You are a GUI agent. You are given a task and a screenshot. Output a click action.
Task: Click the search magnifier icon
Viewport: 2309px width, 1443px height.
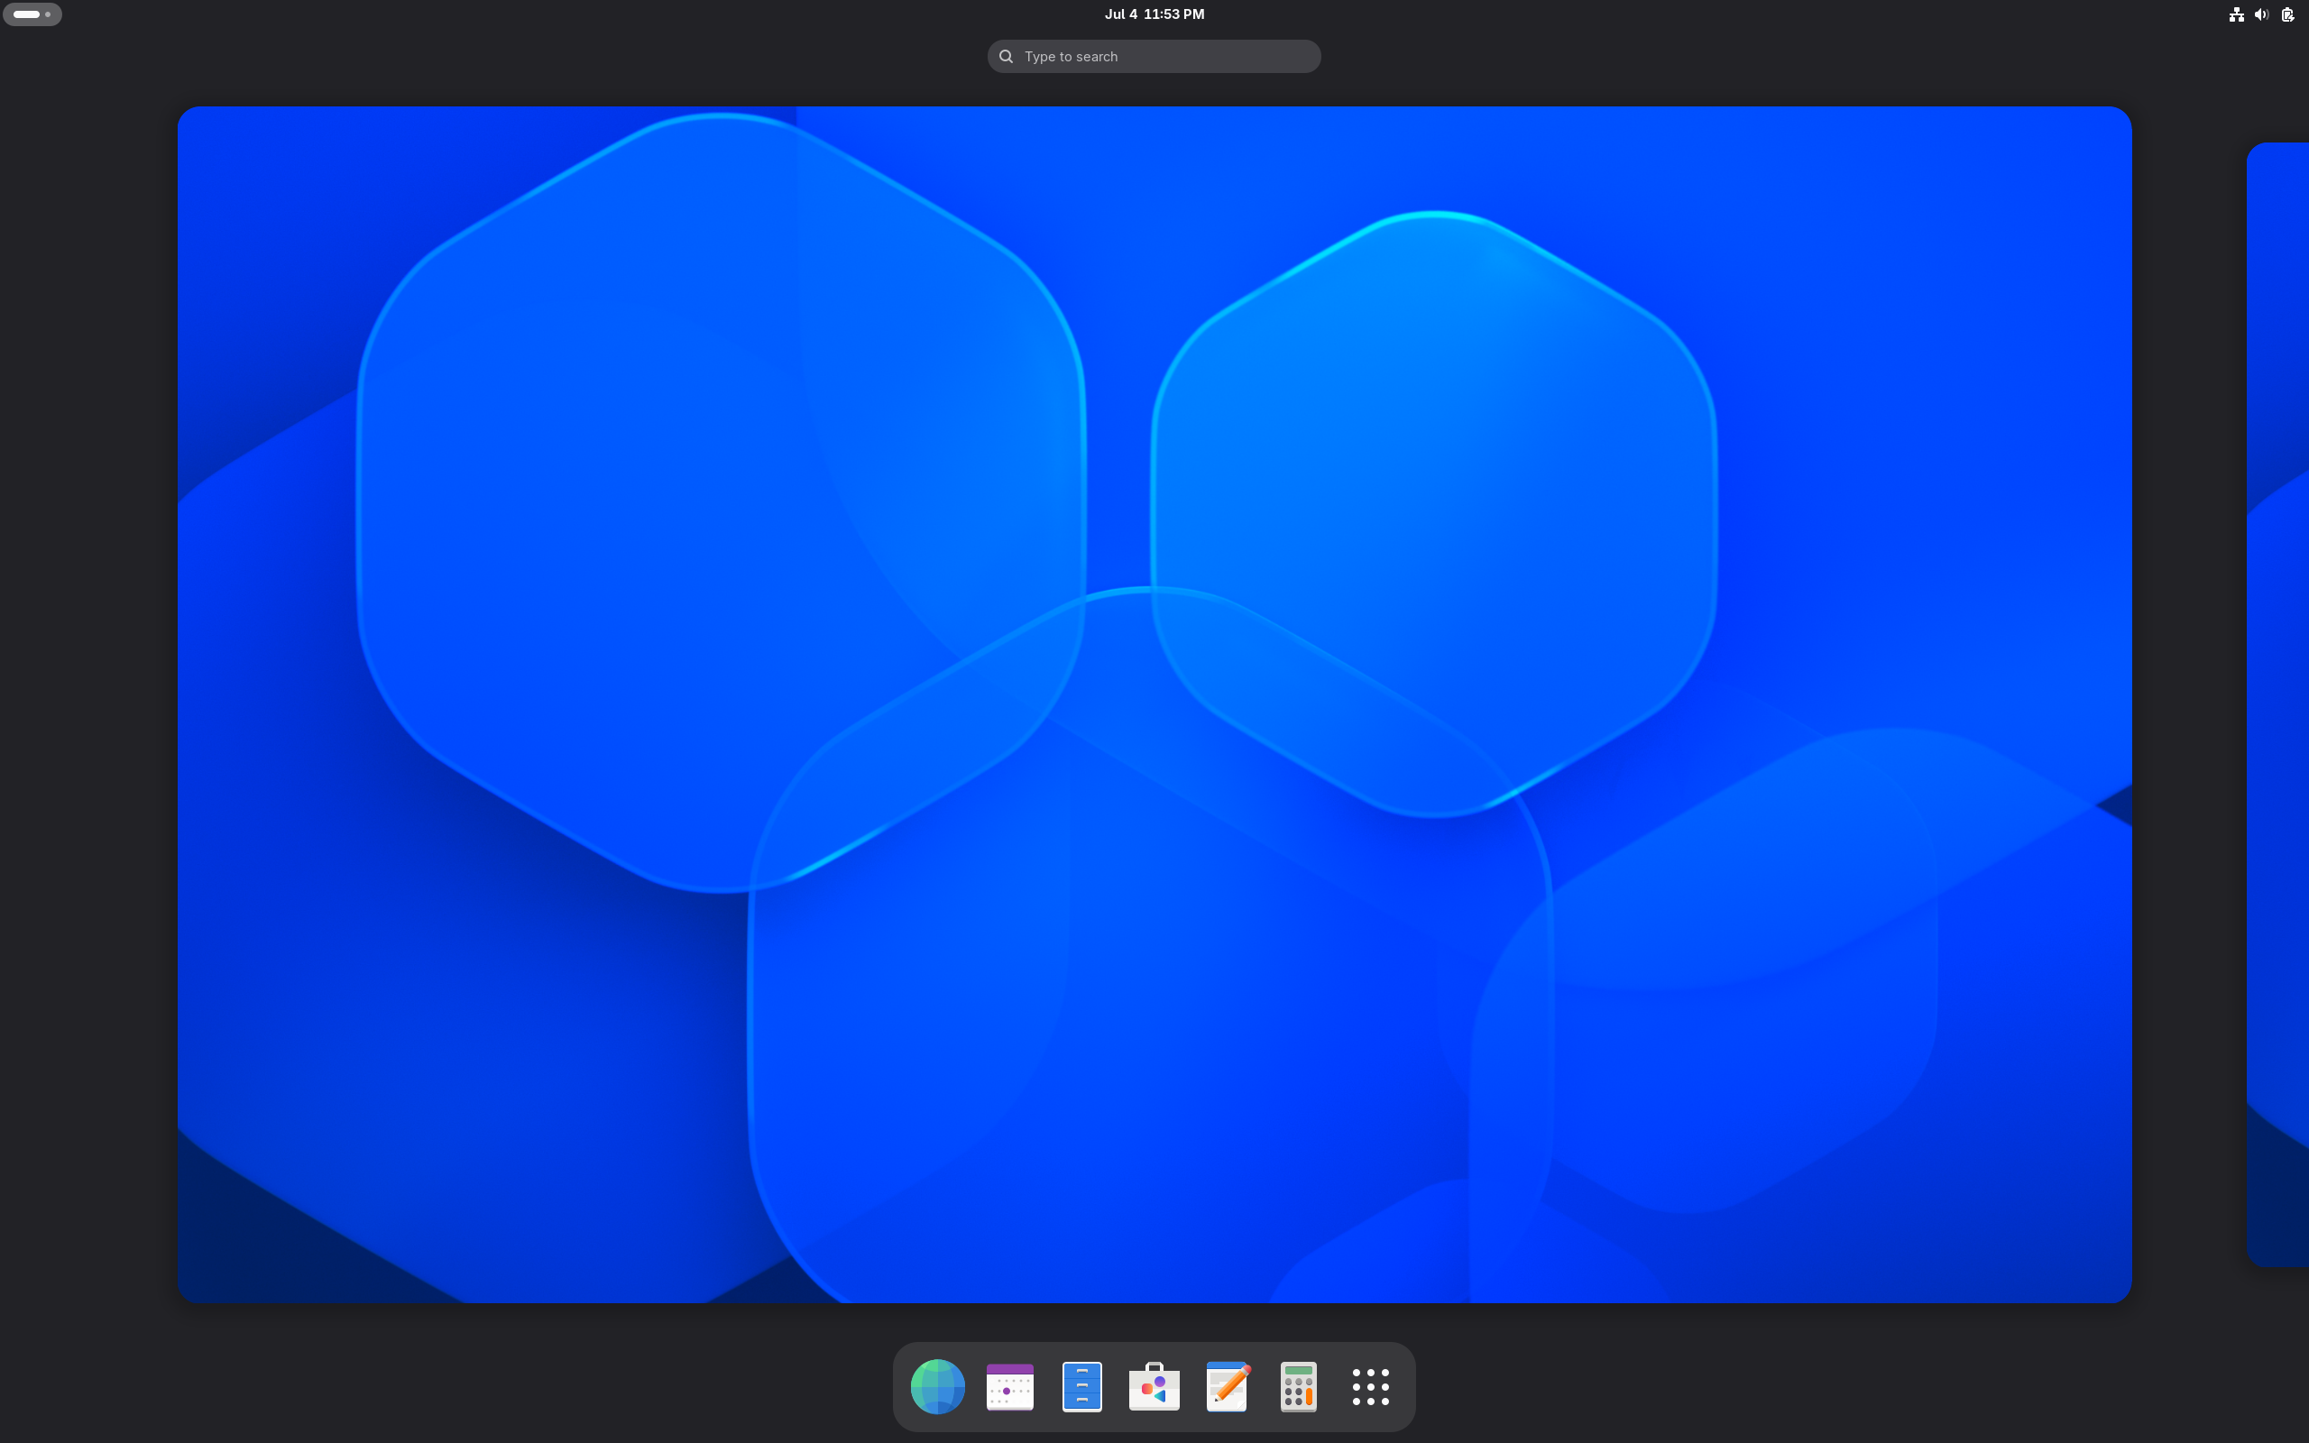pos(1006,56)
